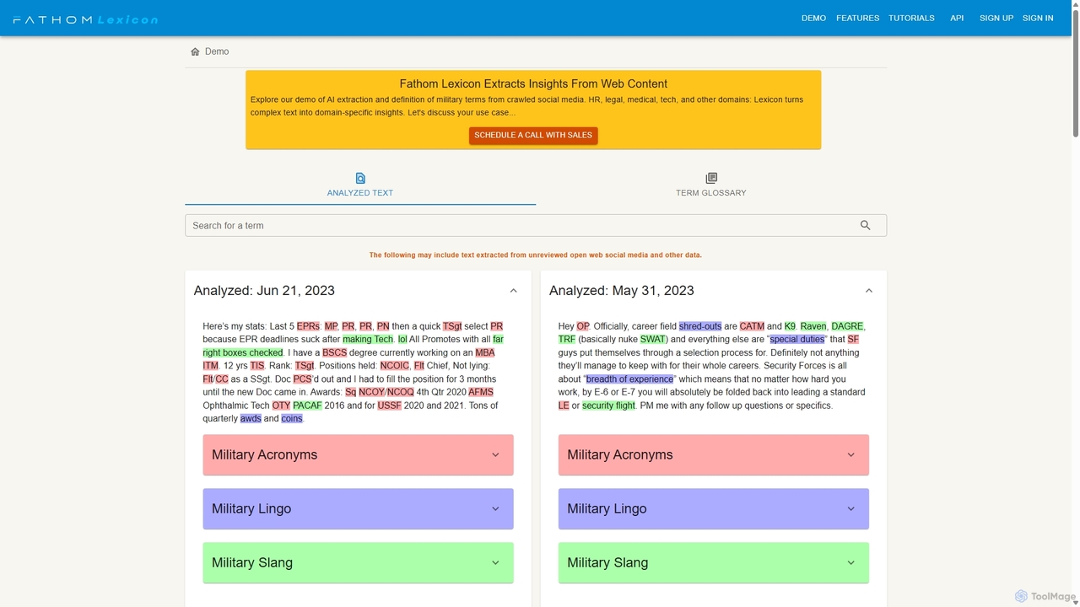Screen dimensions: 1080x607
Task: Click the highlighted acronym "Sq"
Action: click(x=350, y=392)
